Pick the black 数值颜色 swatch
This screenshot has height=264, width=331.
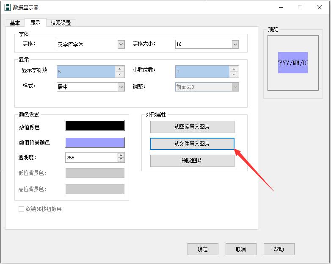click(x=95, y=126)
